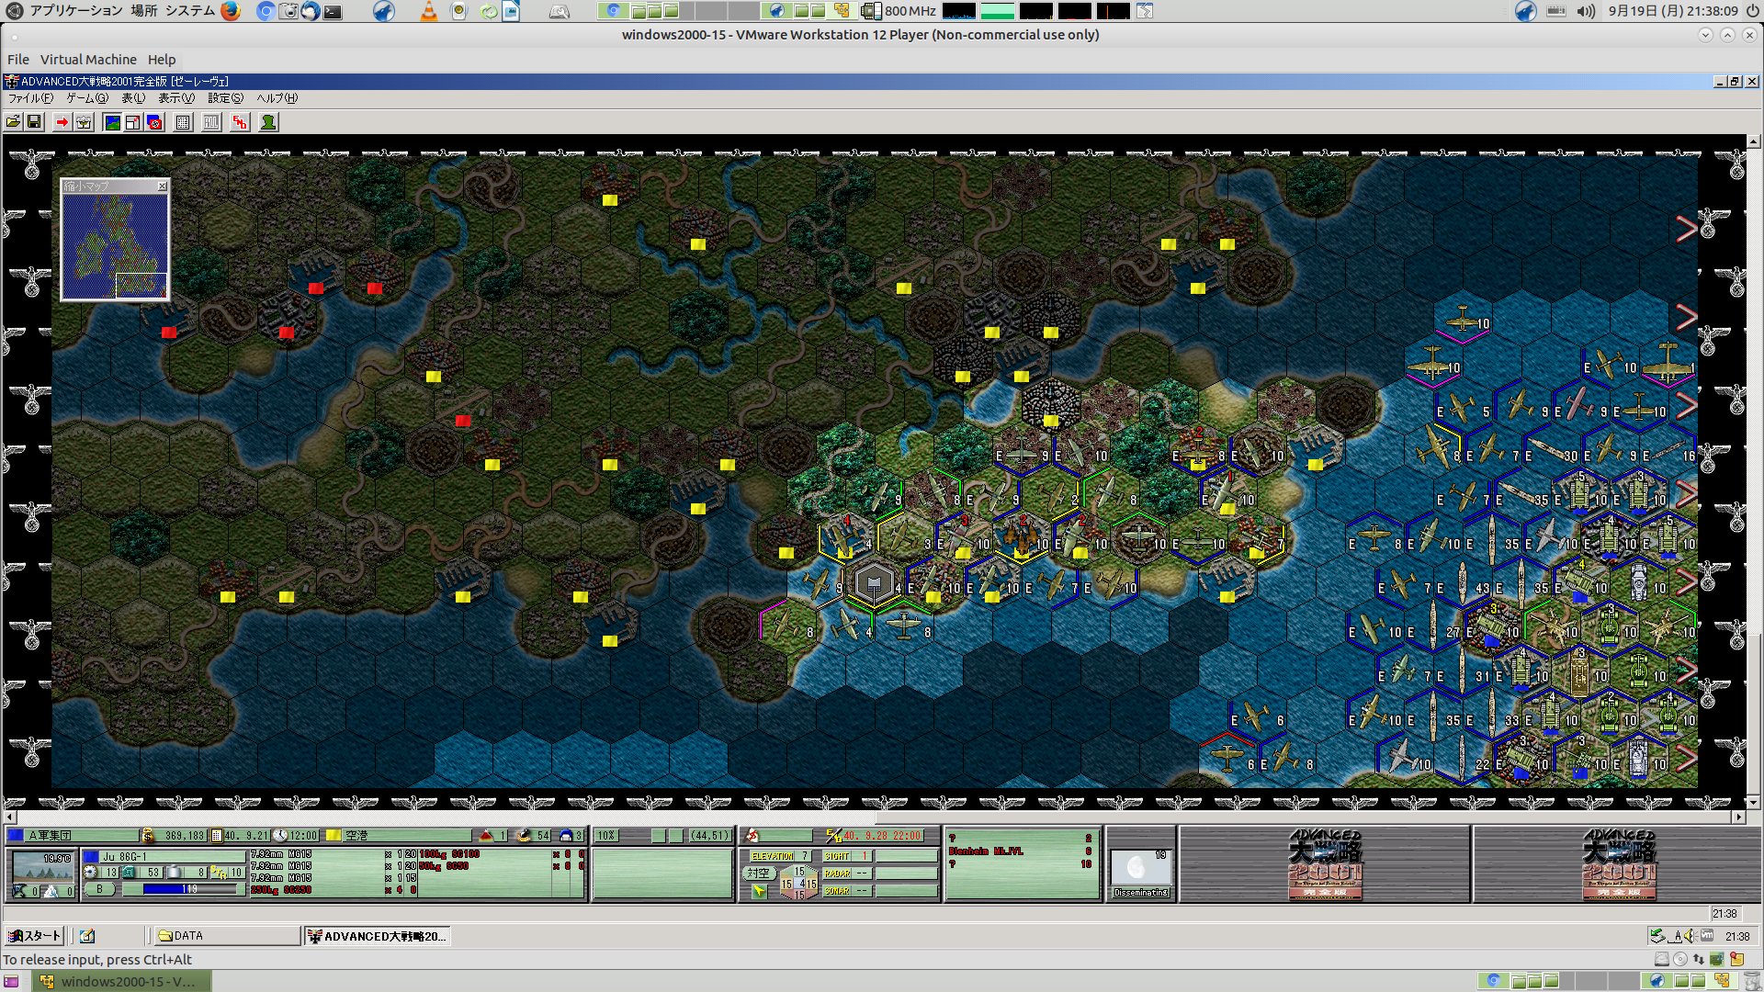This screenshot has height=992, width=1764.
Task: Click the DATA folder taskbar button
Action: pos(226,936)
